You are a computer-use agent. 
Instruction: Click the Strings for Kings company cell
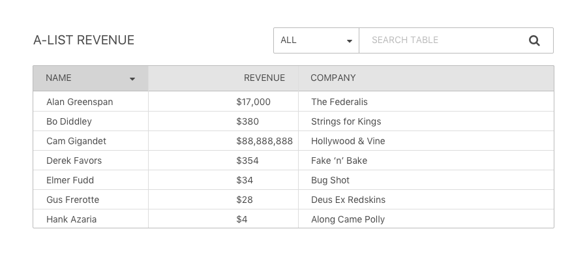(x=426, y=121)
